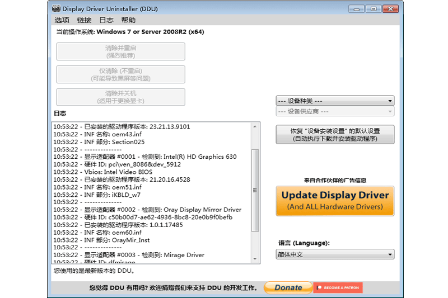Click the 清除并关机 button

coord(120,97)
